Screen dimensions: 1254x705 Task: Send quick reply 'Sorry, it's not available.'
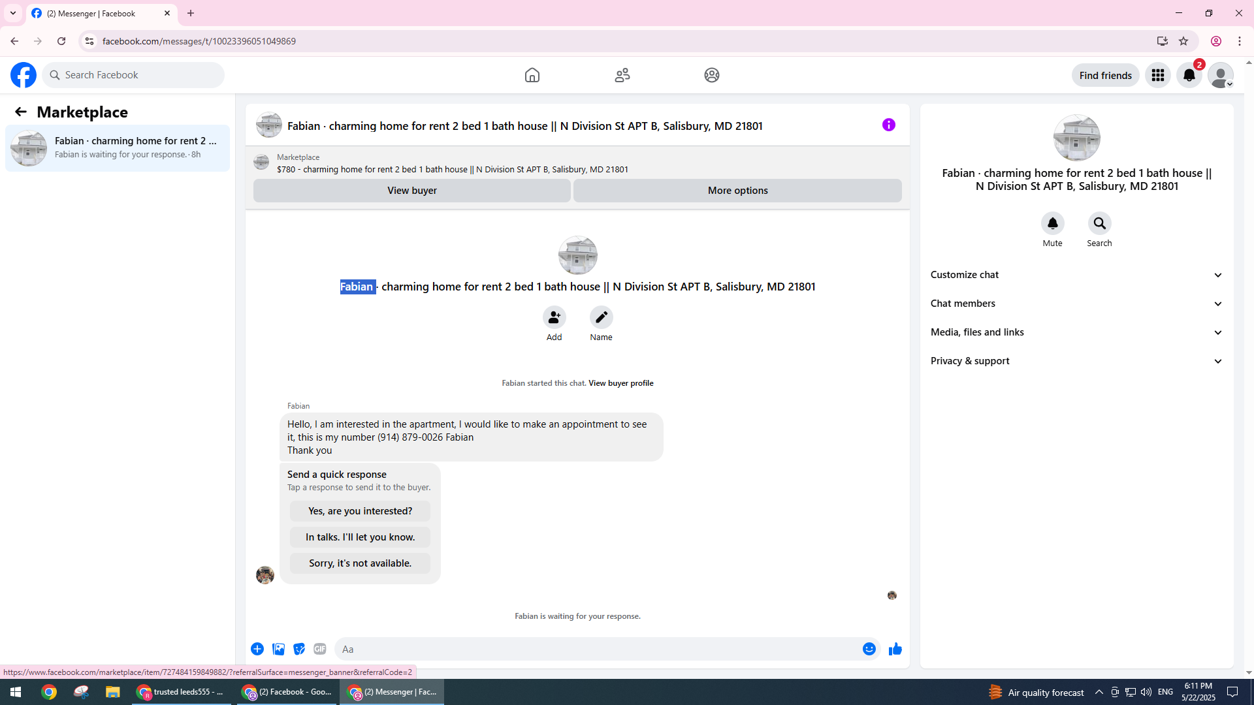[x=361, y=563]
